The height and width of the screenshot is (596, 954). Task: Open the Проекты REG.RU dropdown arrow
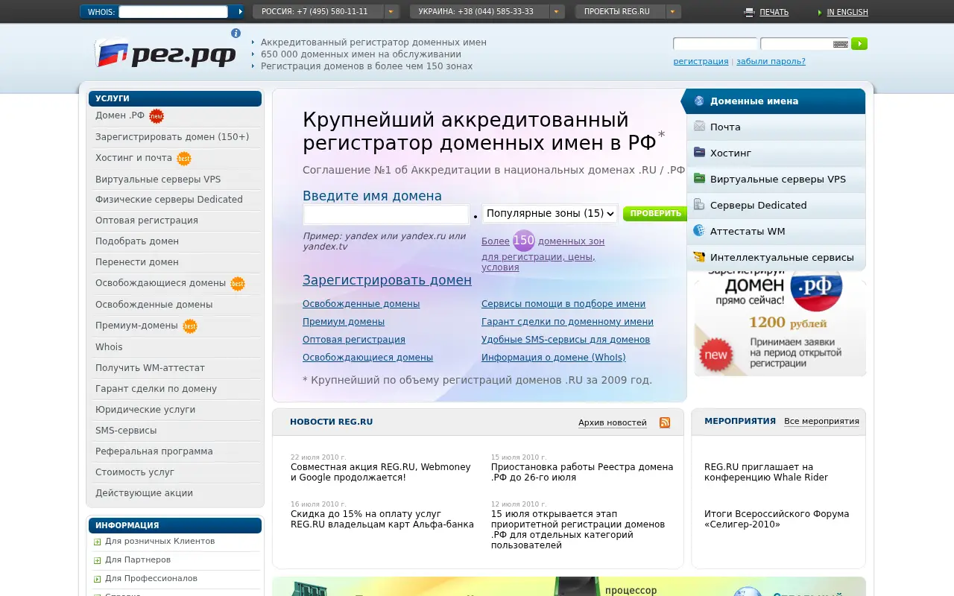coord(673,12)
